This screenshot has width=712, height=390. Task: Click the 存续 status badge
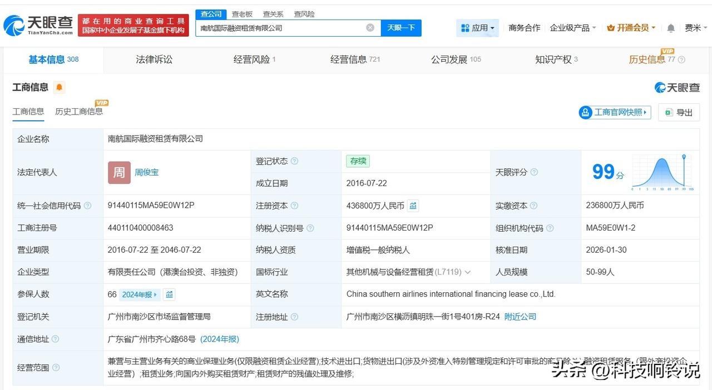[358, 161]
